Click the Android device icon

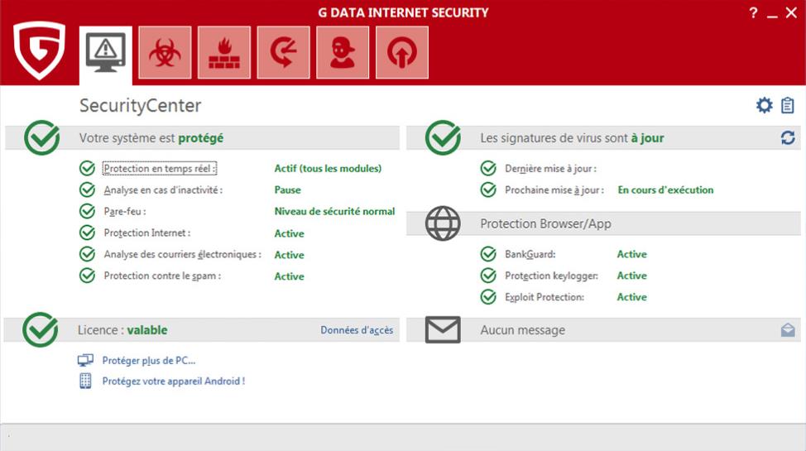pos(85,381)
